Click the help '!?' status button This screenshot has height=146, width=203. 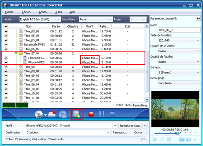[144, 139]
